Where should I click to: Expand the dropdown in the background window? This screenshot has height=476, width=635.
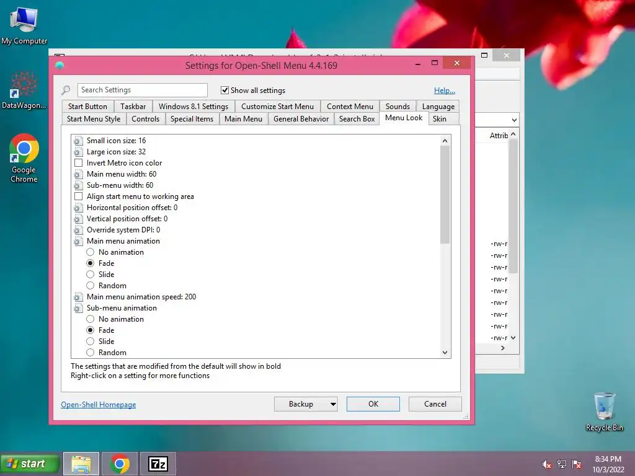tap(514, 120)
